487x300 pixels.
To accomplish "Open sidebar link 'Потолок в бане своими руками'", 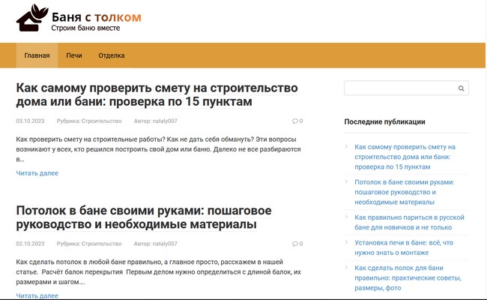I will [405, 192].
